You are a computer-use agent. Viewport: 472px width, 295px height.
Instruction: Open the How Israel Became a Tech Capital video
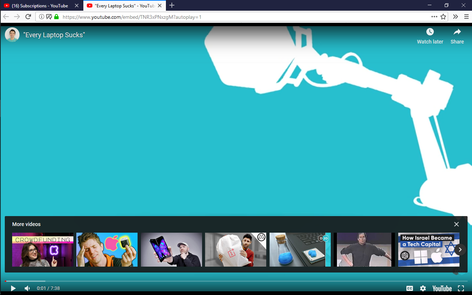pyautogui.click(x=428, y=250)
